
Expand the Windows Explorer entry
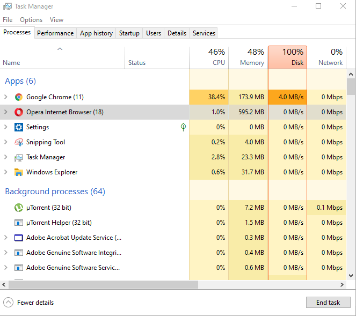6,172
